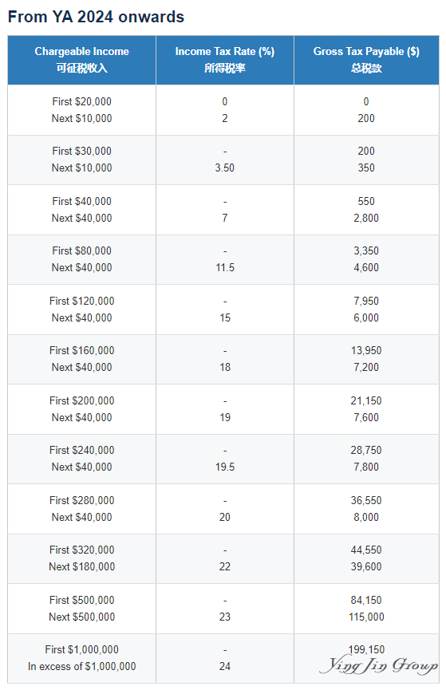Select the 44,550 gross tax amount
The height and width of the screenshot is (690, 446).
(366, 550)
